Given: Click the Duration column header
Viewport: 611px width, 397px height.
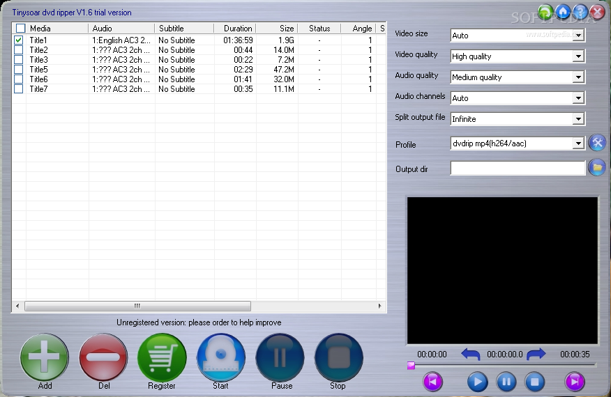Looking at the screenshot, I should click(235, 28).
